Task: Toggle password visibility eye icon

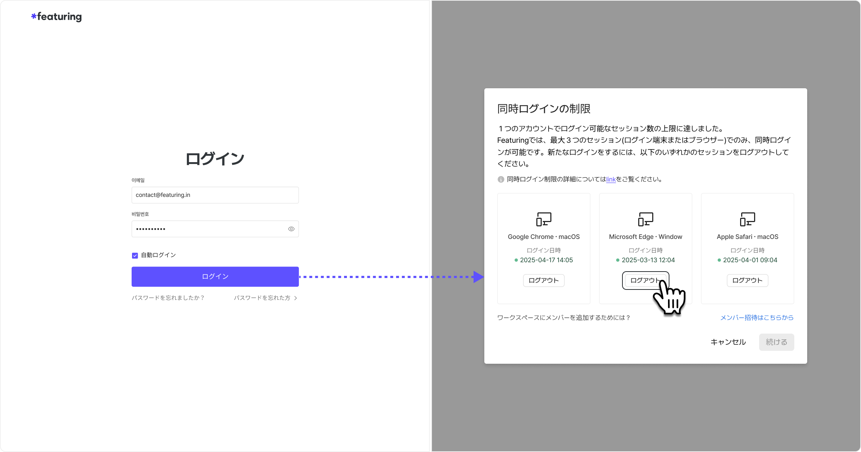Action: (x=291, y=229)
